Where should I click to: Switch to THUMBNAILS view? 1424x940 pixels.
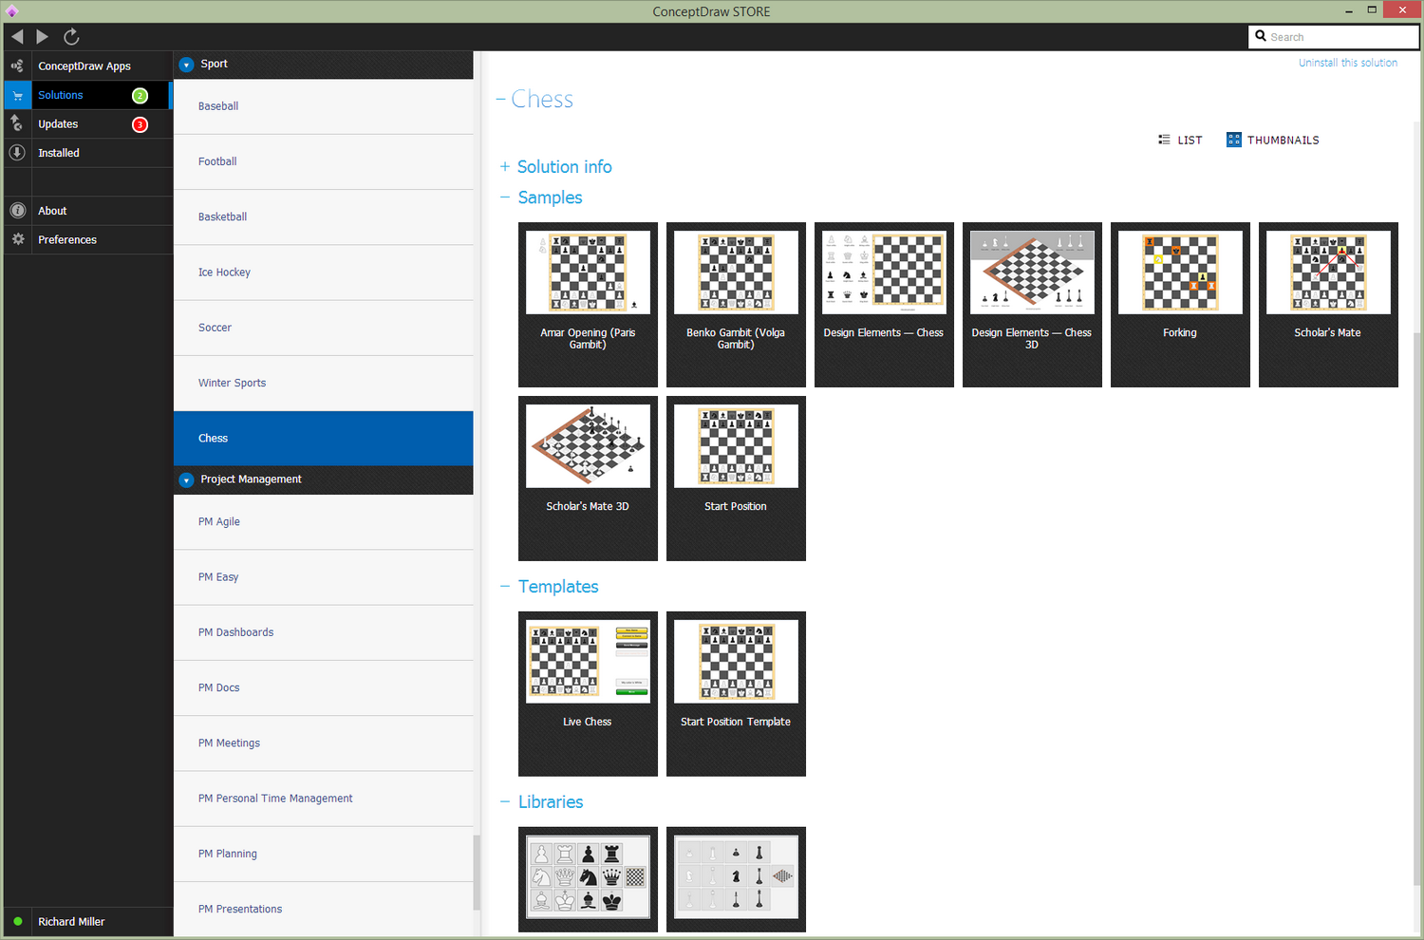pos(1272,140)
